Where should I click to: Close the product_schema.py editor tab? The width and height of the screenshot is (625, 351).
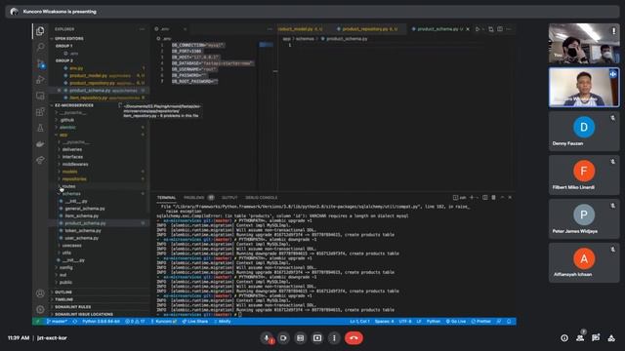(x=468, y=29)
